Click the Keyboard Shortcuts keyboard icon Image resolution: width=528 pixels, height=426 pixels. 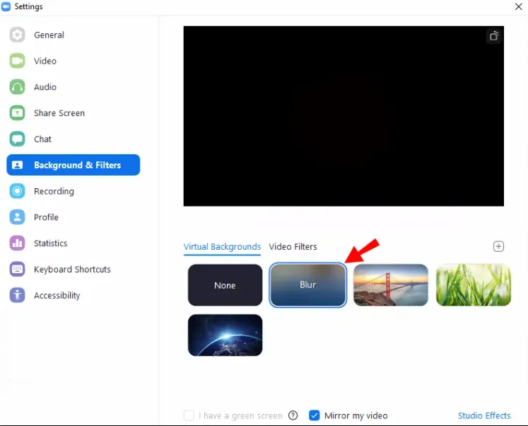[17, 269]
